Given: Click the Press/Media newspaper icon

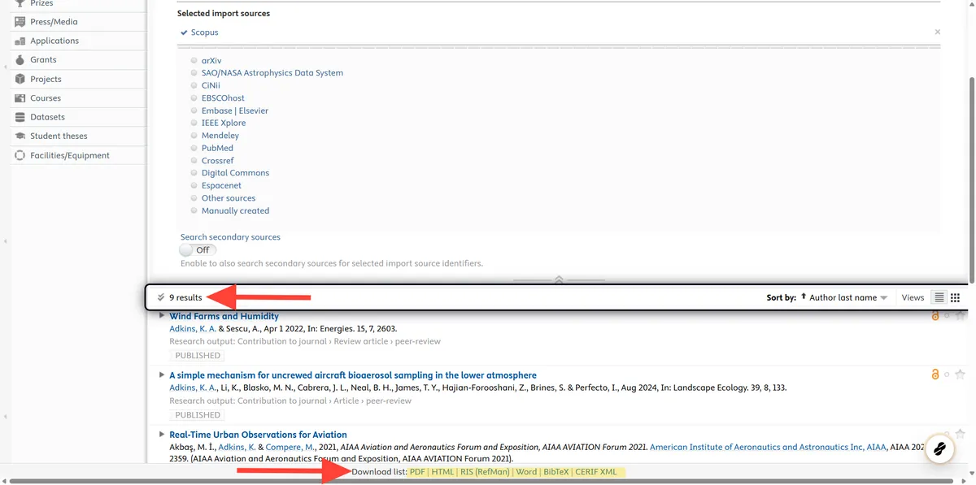Looking at the screenshot, I should (20, 21).
